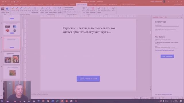Select Pen 5 annotation tool
The width and height of the screenshot is (184, 103).
[x=29, y=9]
